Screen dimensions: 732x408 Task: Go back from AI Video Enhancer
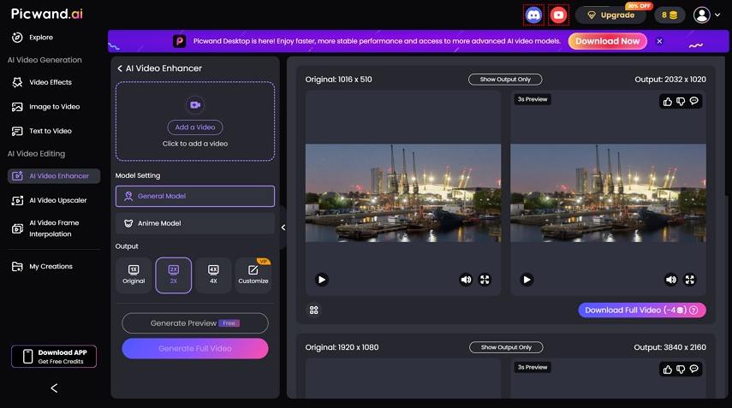pyautogui.click(x=120, y=68)
